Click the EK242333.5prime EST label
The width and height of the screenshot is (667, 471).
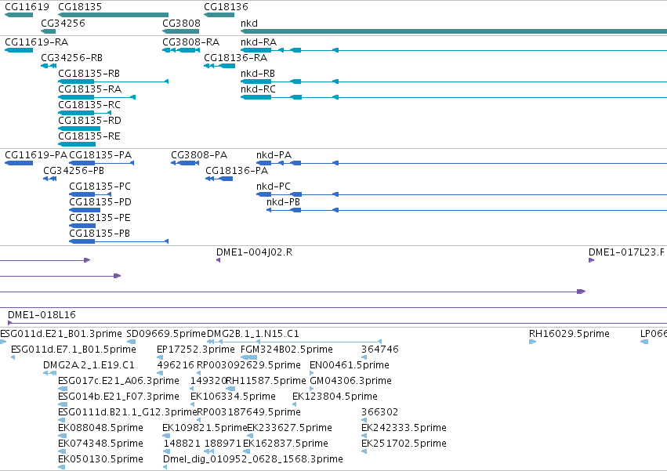click(x=404, y=428)
